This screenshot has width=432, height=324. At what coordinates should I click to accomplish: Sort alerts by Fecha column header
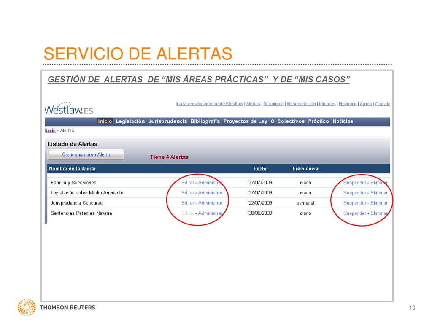[x=261, y=169]
